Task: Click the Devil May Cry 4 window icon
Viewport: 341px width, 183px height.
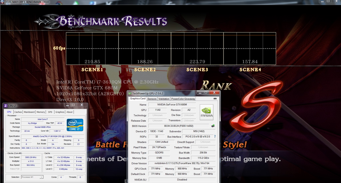Action: (2, 2)
